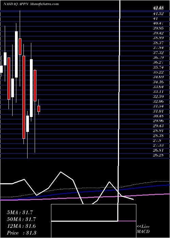This screenshot has width=170, height=238.
Task: Click the 36.27 price axis label
Action: [159, 62]
